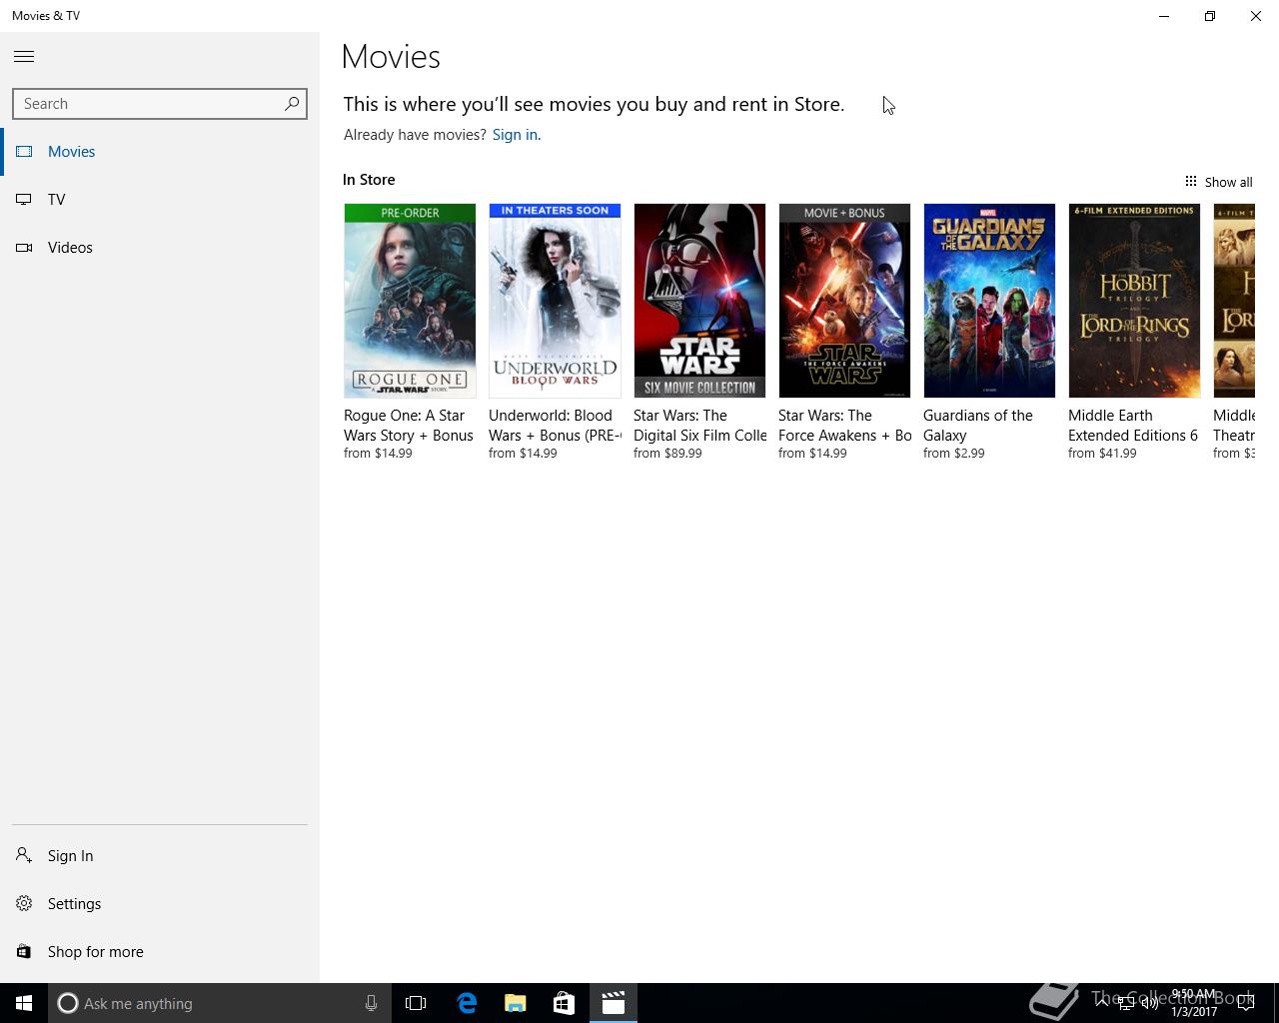The height and width of the screenshot is (1023, 1279).
Task: Click the search magnifier icon
Action: [292, 104]
